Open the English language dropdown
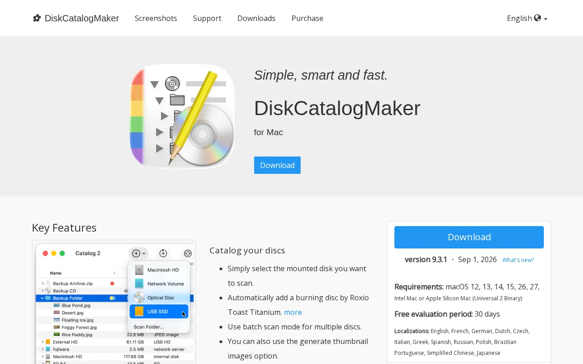The width and height of the screenshot is (583, 364). [x=527, y=18]
